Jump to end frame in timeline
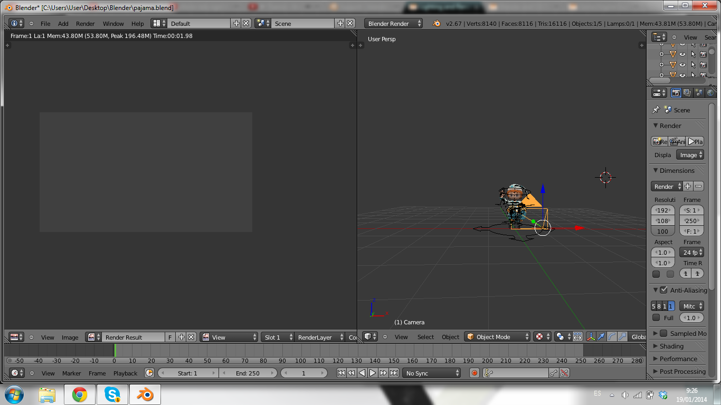The width and height of the screenshot is (721, 405). click(394, 373)
